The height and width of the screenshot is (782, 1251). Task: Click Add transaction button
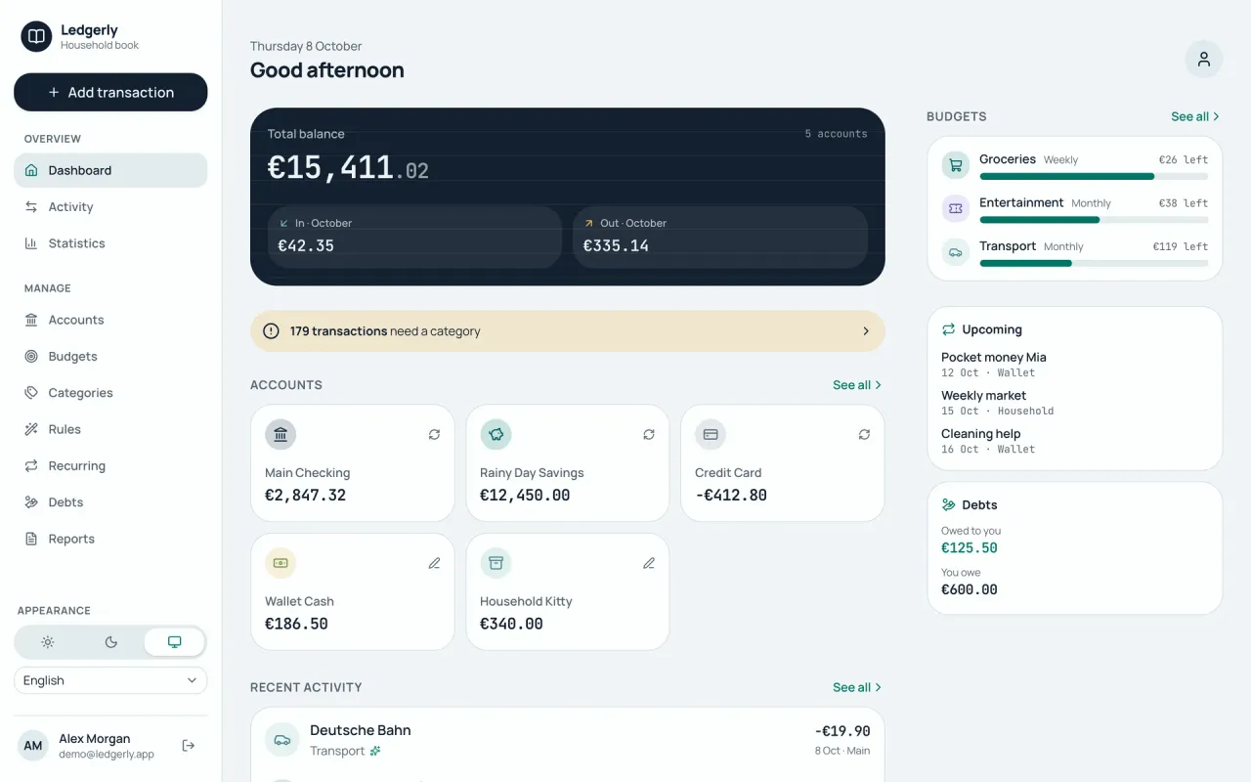pyautogui.click(x=110, y=92)
